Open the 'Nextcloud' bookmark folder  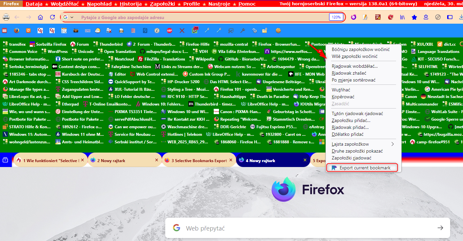[121, 59]
